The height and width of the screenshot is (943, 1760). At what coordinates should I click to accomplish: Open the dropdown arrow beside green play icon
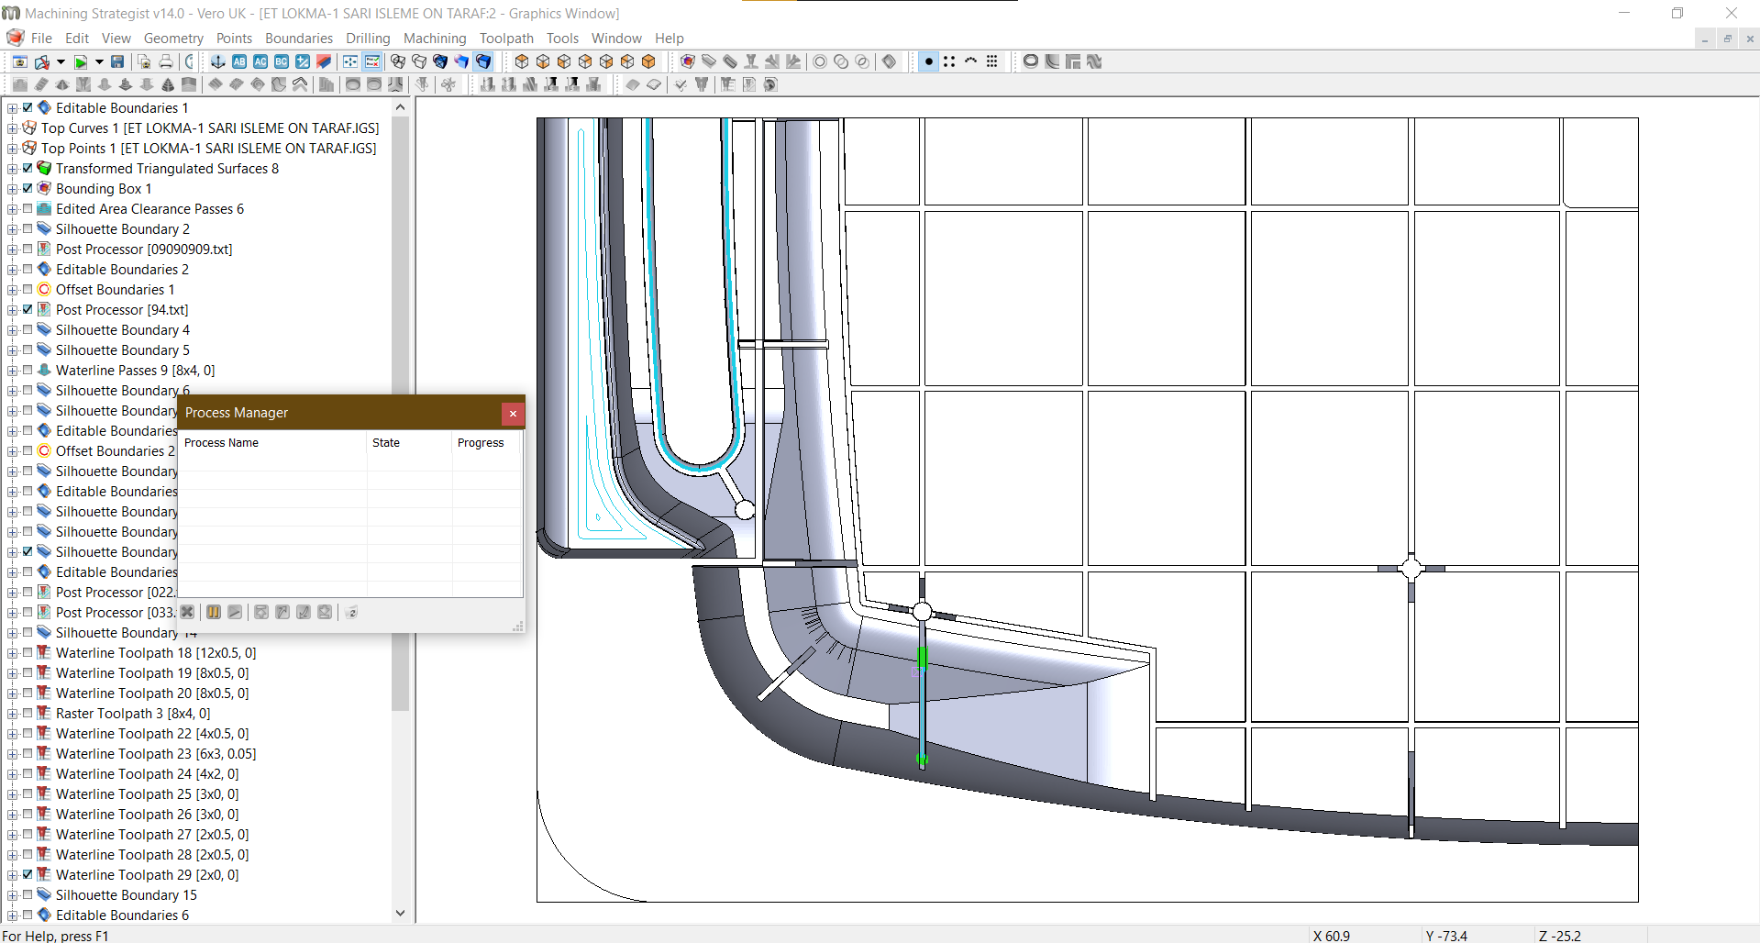pyautogui.click(x=99, y=61)
